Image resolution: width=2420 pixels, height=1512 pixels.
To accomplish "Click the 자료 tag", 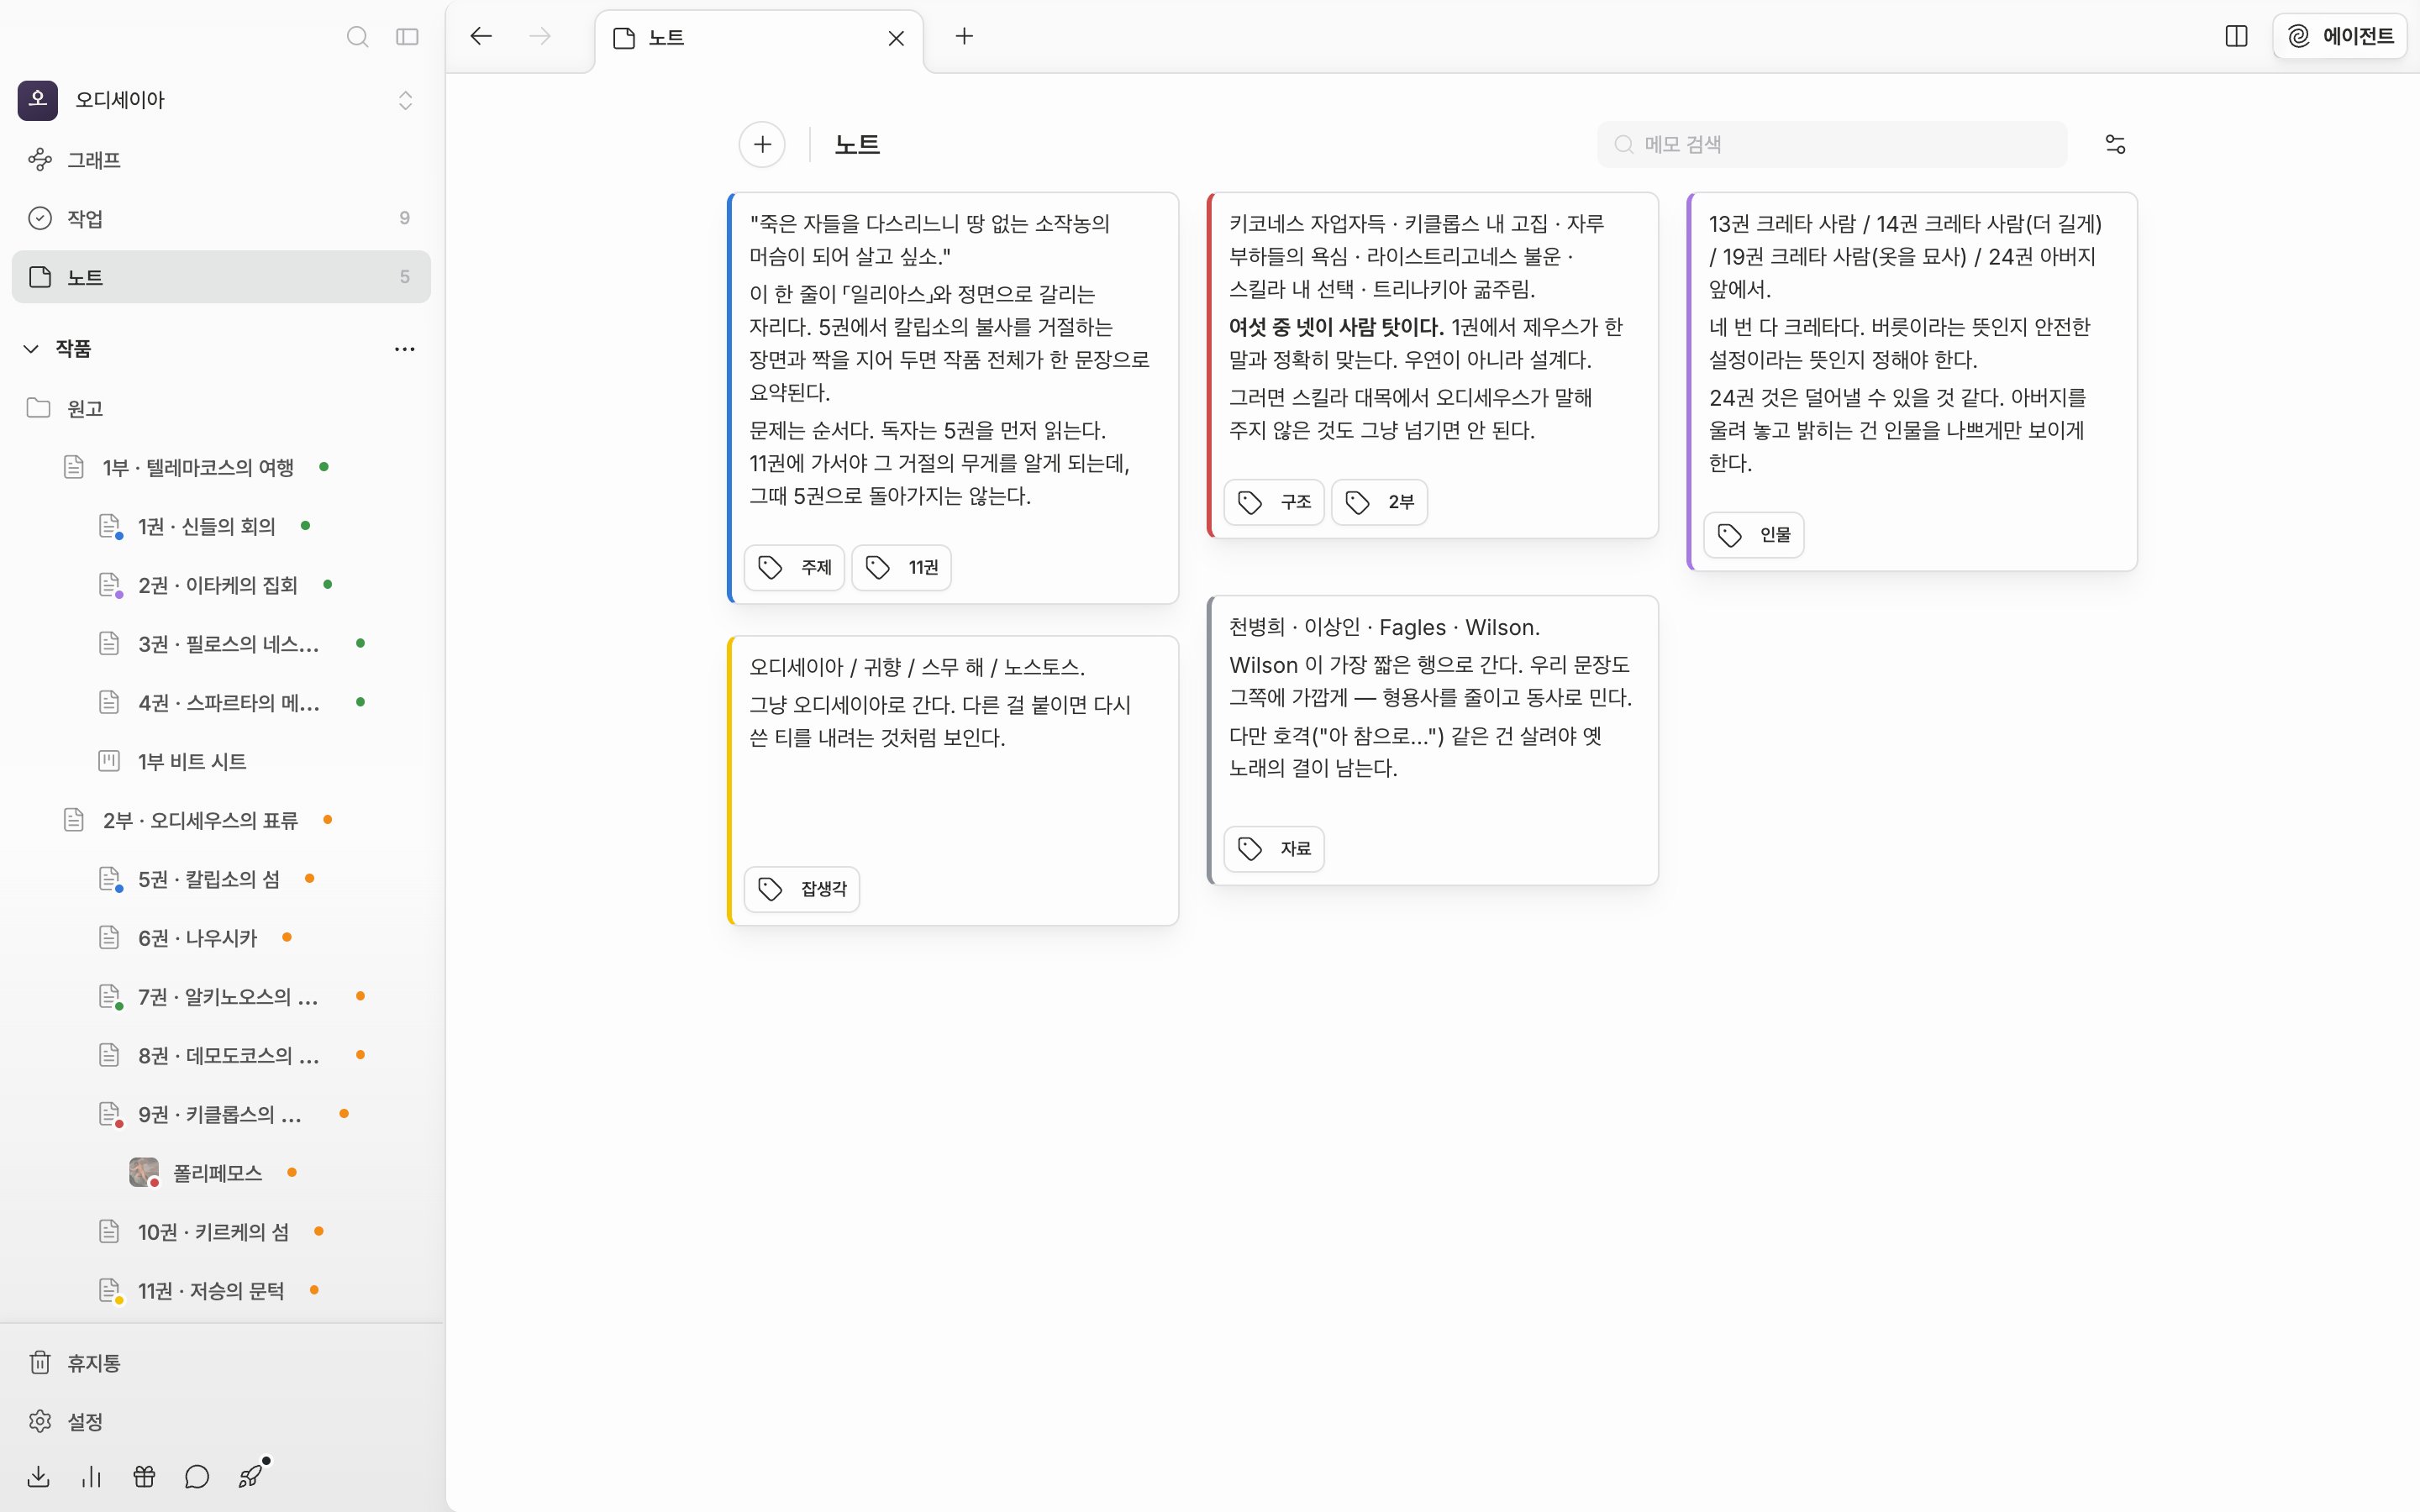I will (1274, 849).
